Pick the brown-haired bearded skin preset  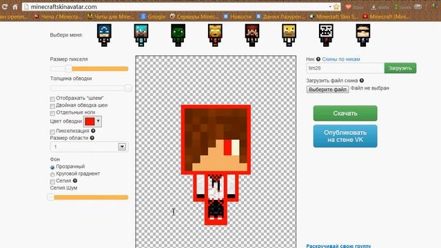[252, 35]
